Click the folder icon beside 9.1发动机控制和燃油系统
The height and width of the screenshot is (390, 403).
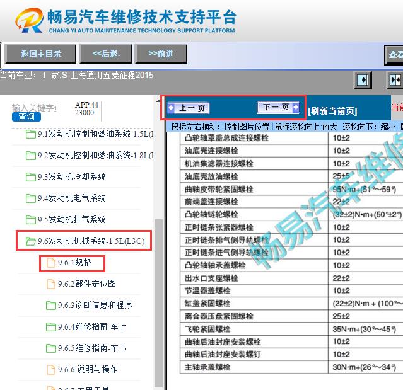click(x=30, y=134)
